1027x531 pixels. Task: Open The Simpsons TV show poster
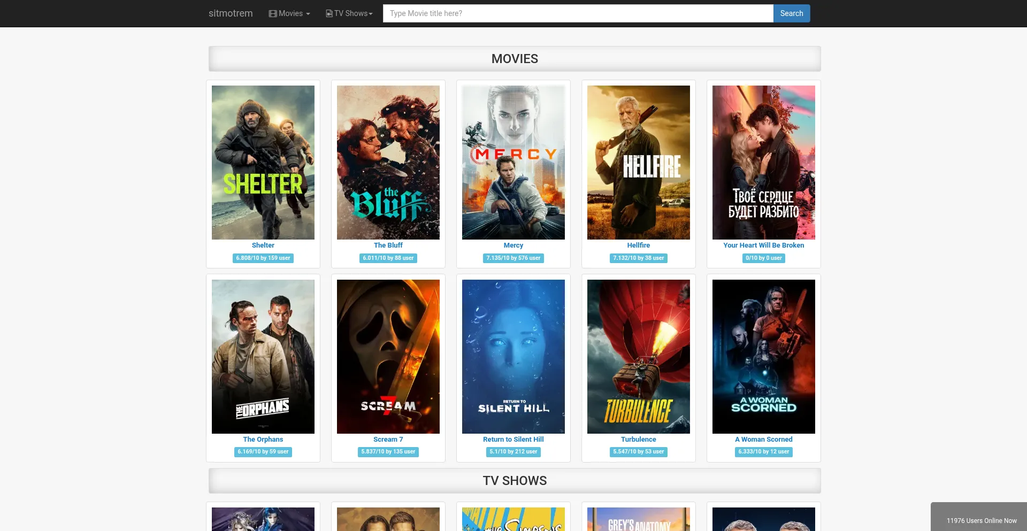tap(513, 519)
